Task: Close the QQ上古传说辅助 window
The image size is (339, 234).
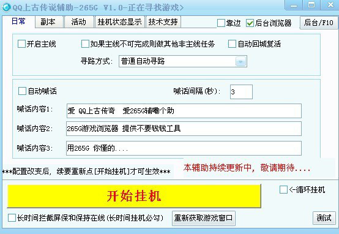Action: 330,5
